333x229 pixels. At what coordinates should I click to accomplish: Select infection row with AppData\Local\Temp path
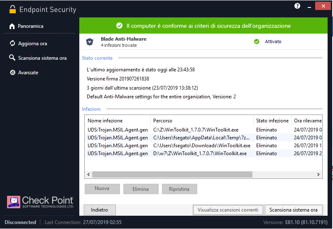203,138
